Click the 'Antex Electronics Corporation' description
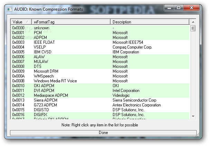Screen dimensions: 209x146 pyautogui.click(x=136, y=105)
